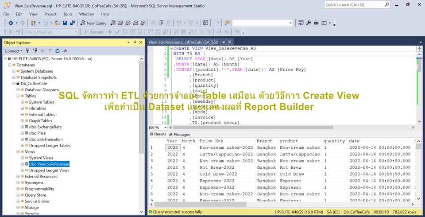Image resolution: width=425 pixels, height=217 pixels.
Task: Click the Price Key column header
Action: (212, 141)
